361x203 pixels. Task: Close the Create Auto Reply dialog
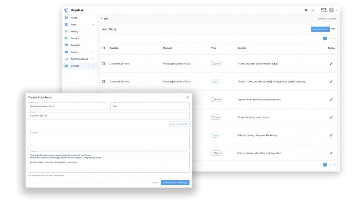click(x=188, y=97)
